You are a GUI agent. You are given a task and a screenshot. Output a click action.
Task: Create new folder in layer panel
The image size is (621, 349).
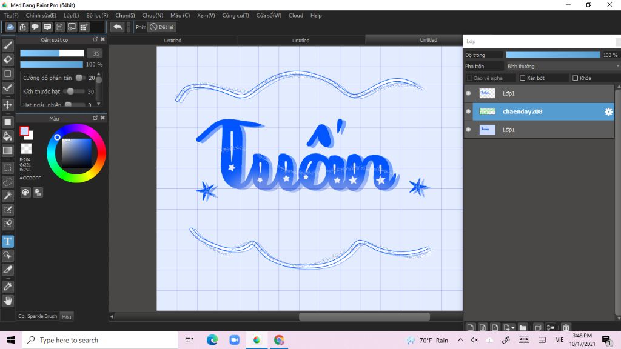click(x=523, y=327)
